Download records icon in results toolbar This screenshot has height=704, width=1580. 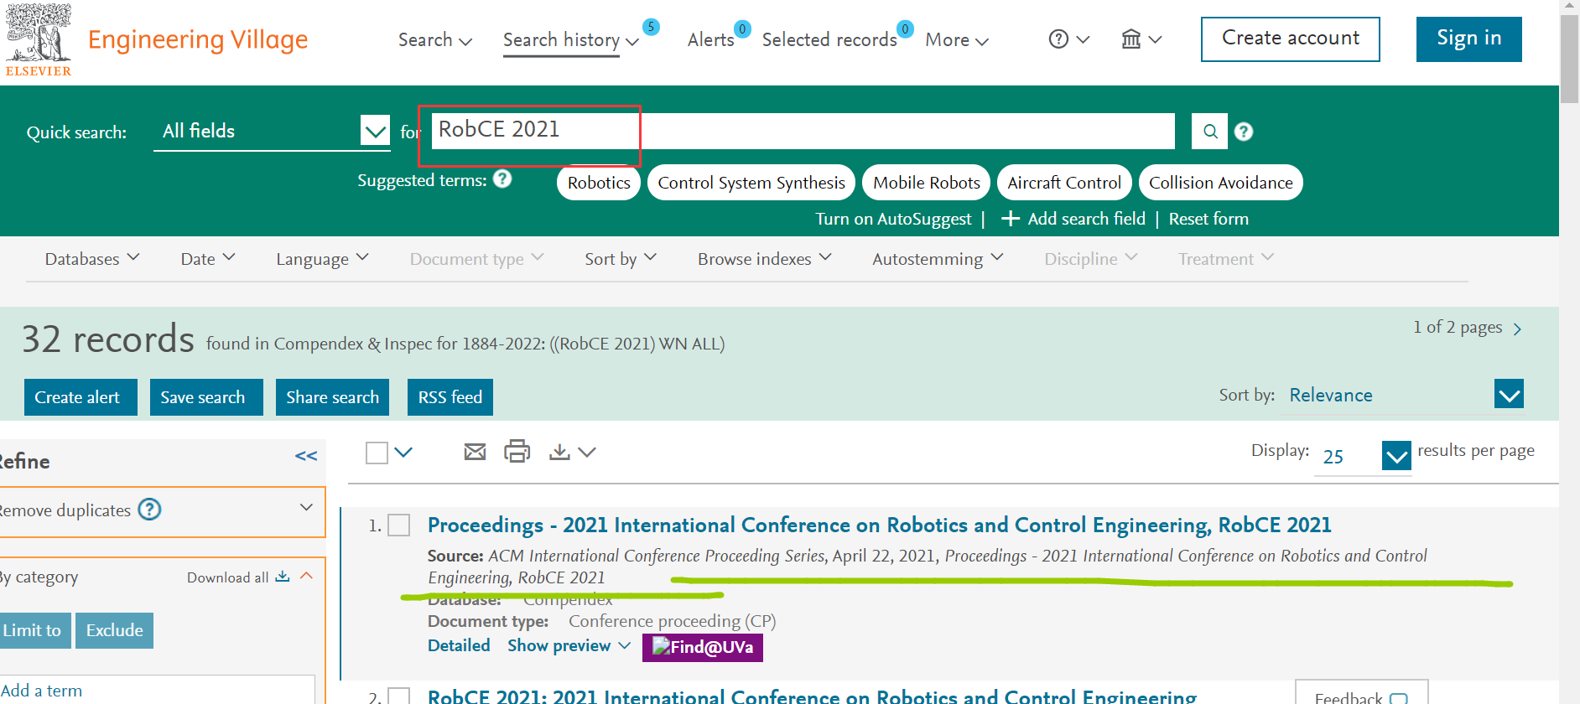coord(559,453)
